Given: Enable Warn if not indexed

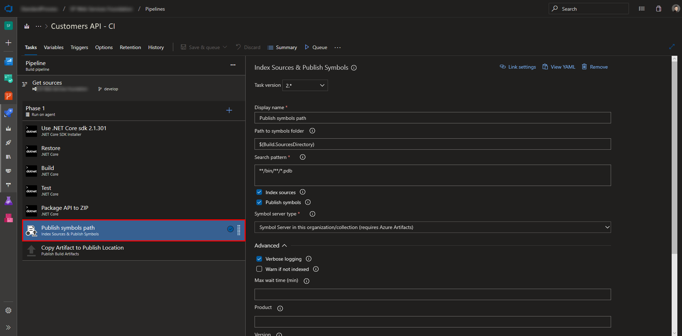Looking at the screenshot, I should coord(259,269).
